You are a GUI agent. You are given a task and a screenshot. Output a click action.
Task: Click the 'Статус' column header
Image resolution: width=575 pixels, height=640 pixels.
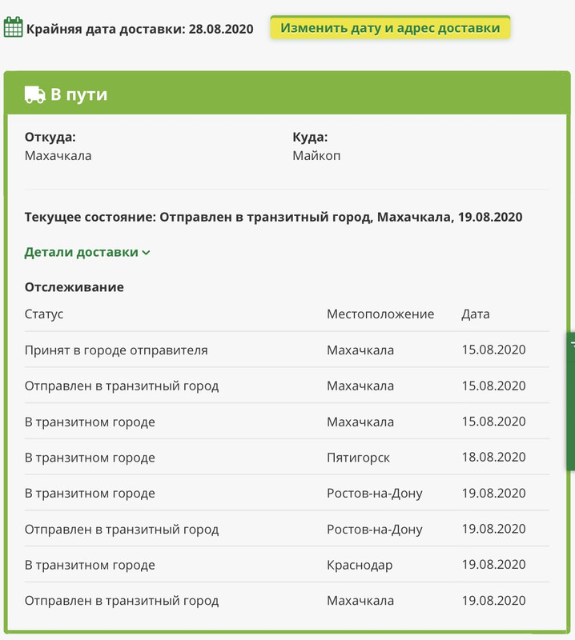coord(44,314)
